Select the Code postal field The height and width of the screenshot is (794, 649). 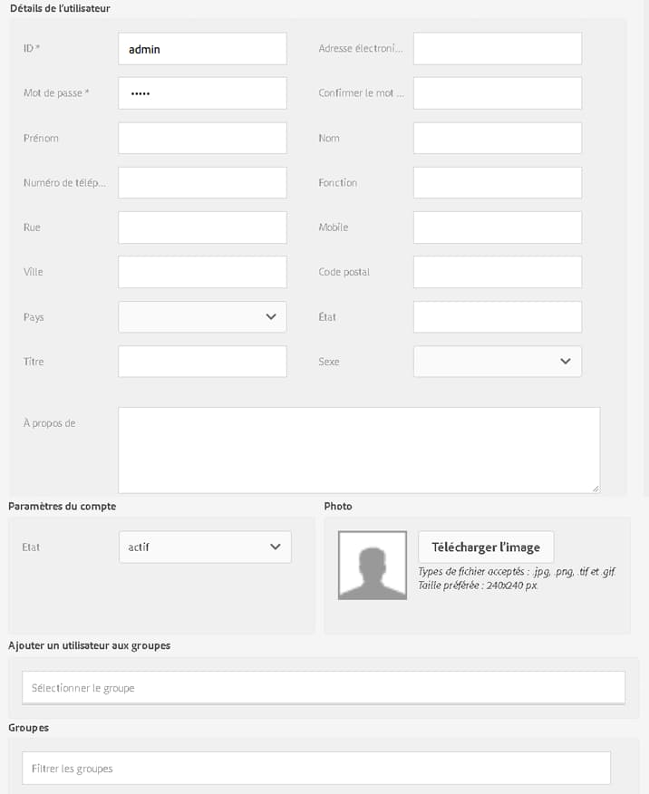click(497, 272)
